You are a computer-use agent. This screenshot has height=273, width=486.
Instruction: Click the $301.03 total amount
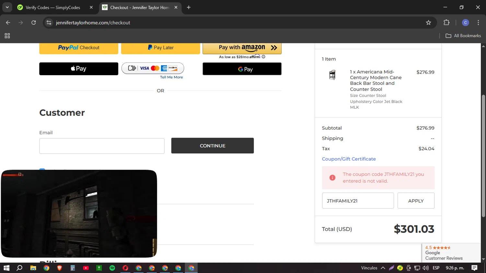pyautogui.click(x=414, y=229)
